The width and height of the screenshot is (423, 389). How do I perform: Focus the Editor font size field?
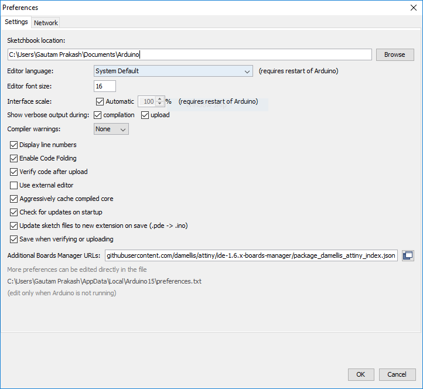(105, 86)
